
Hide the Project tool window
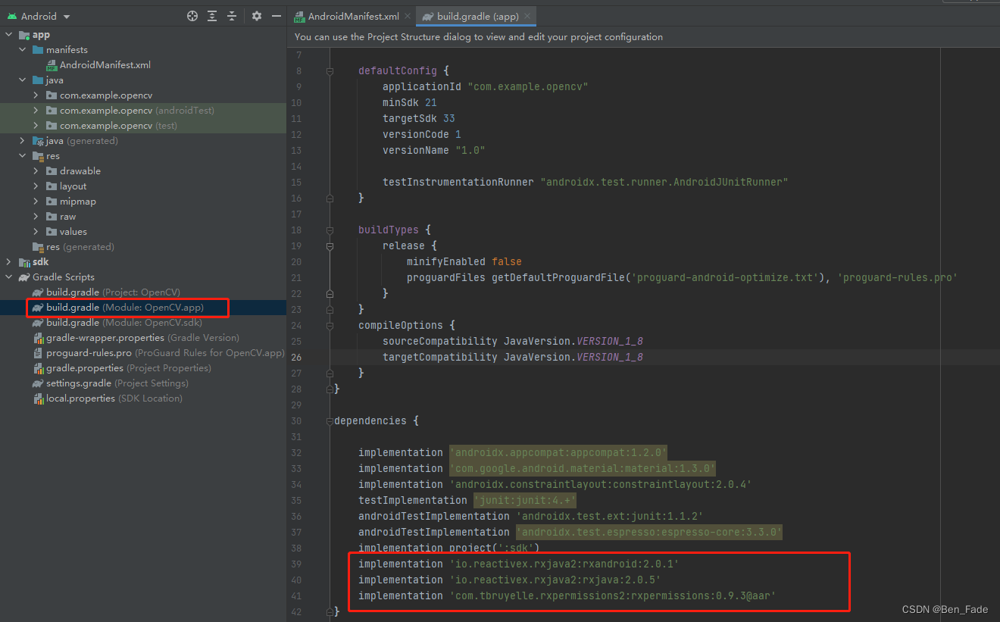[x=277, y=15]
